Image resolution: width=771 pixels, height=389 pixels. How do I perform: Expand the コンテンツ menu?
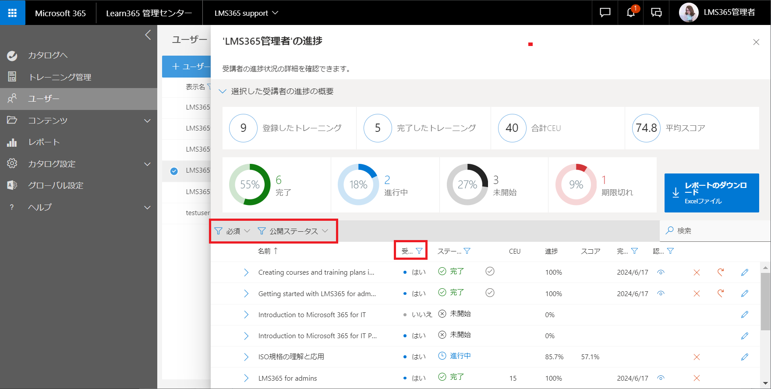tap(148, 120)
